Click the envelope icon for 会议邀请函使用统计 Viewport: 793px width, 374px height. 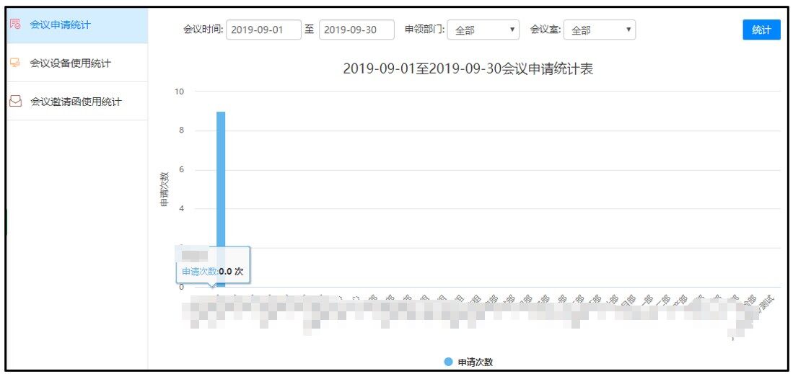pyautogui.click(x=14, y=102)
